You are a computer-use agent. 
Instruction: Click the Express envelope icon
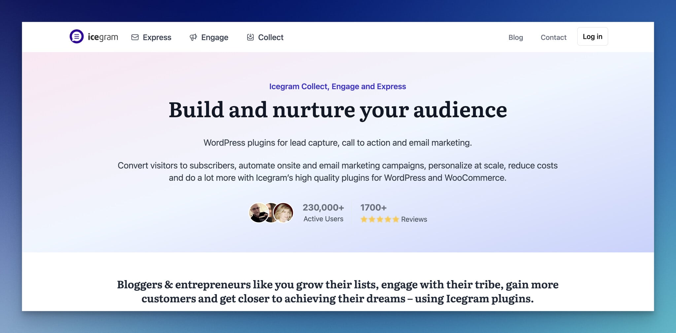click(135, 37)
